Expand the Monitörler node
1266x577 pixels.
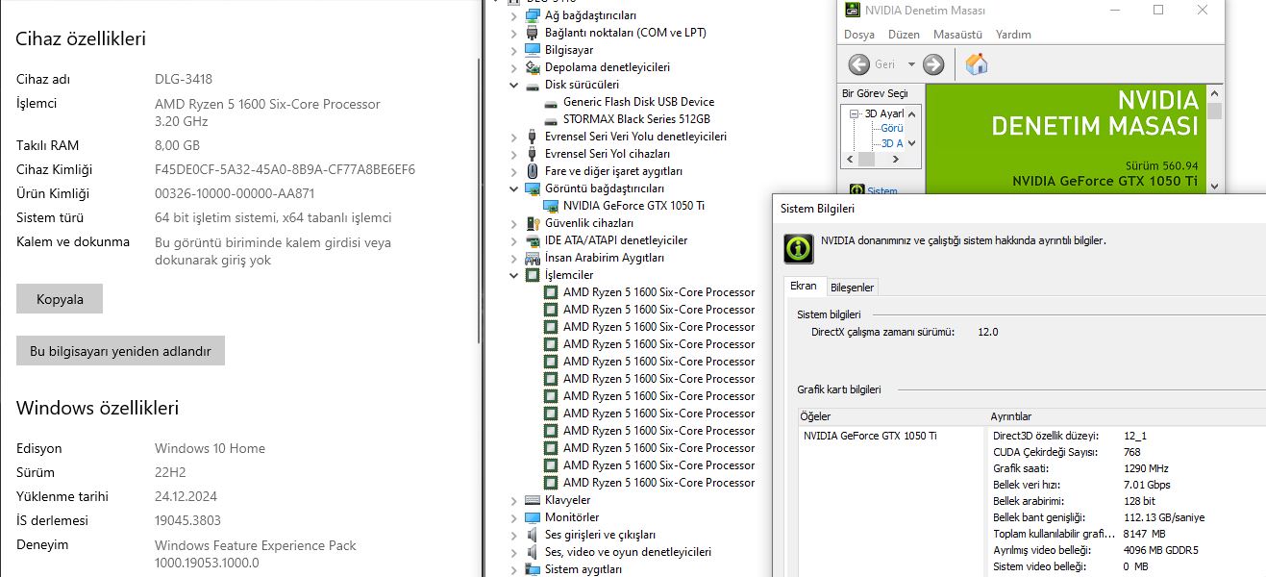pyautogui.click(x=514, y=517)
